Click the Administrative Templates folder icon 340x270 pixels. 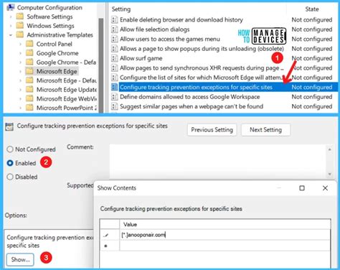tap(20, 34)
